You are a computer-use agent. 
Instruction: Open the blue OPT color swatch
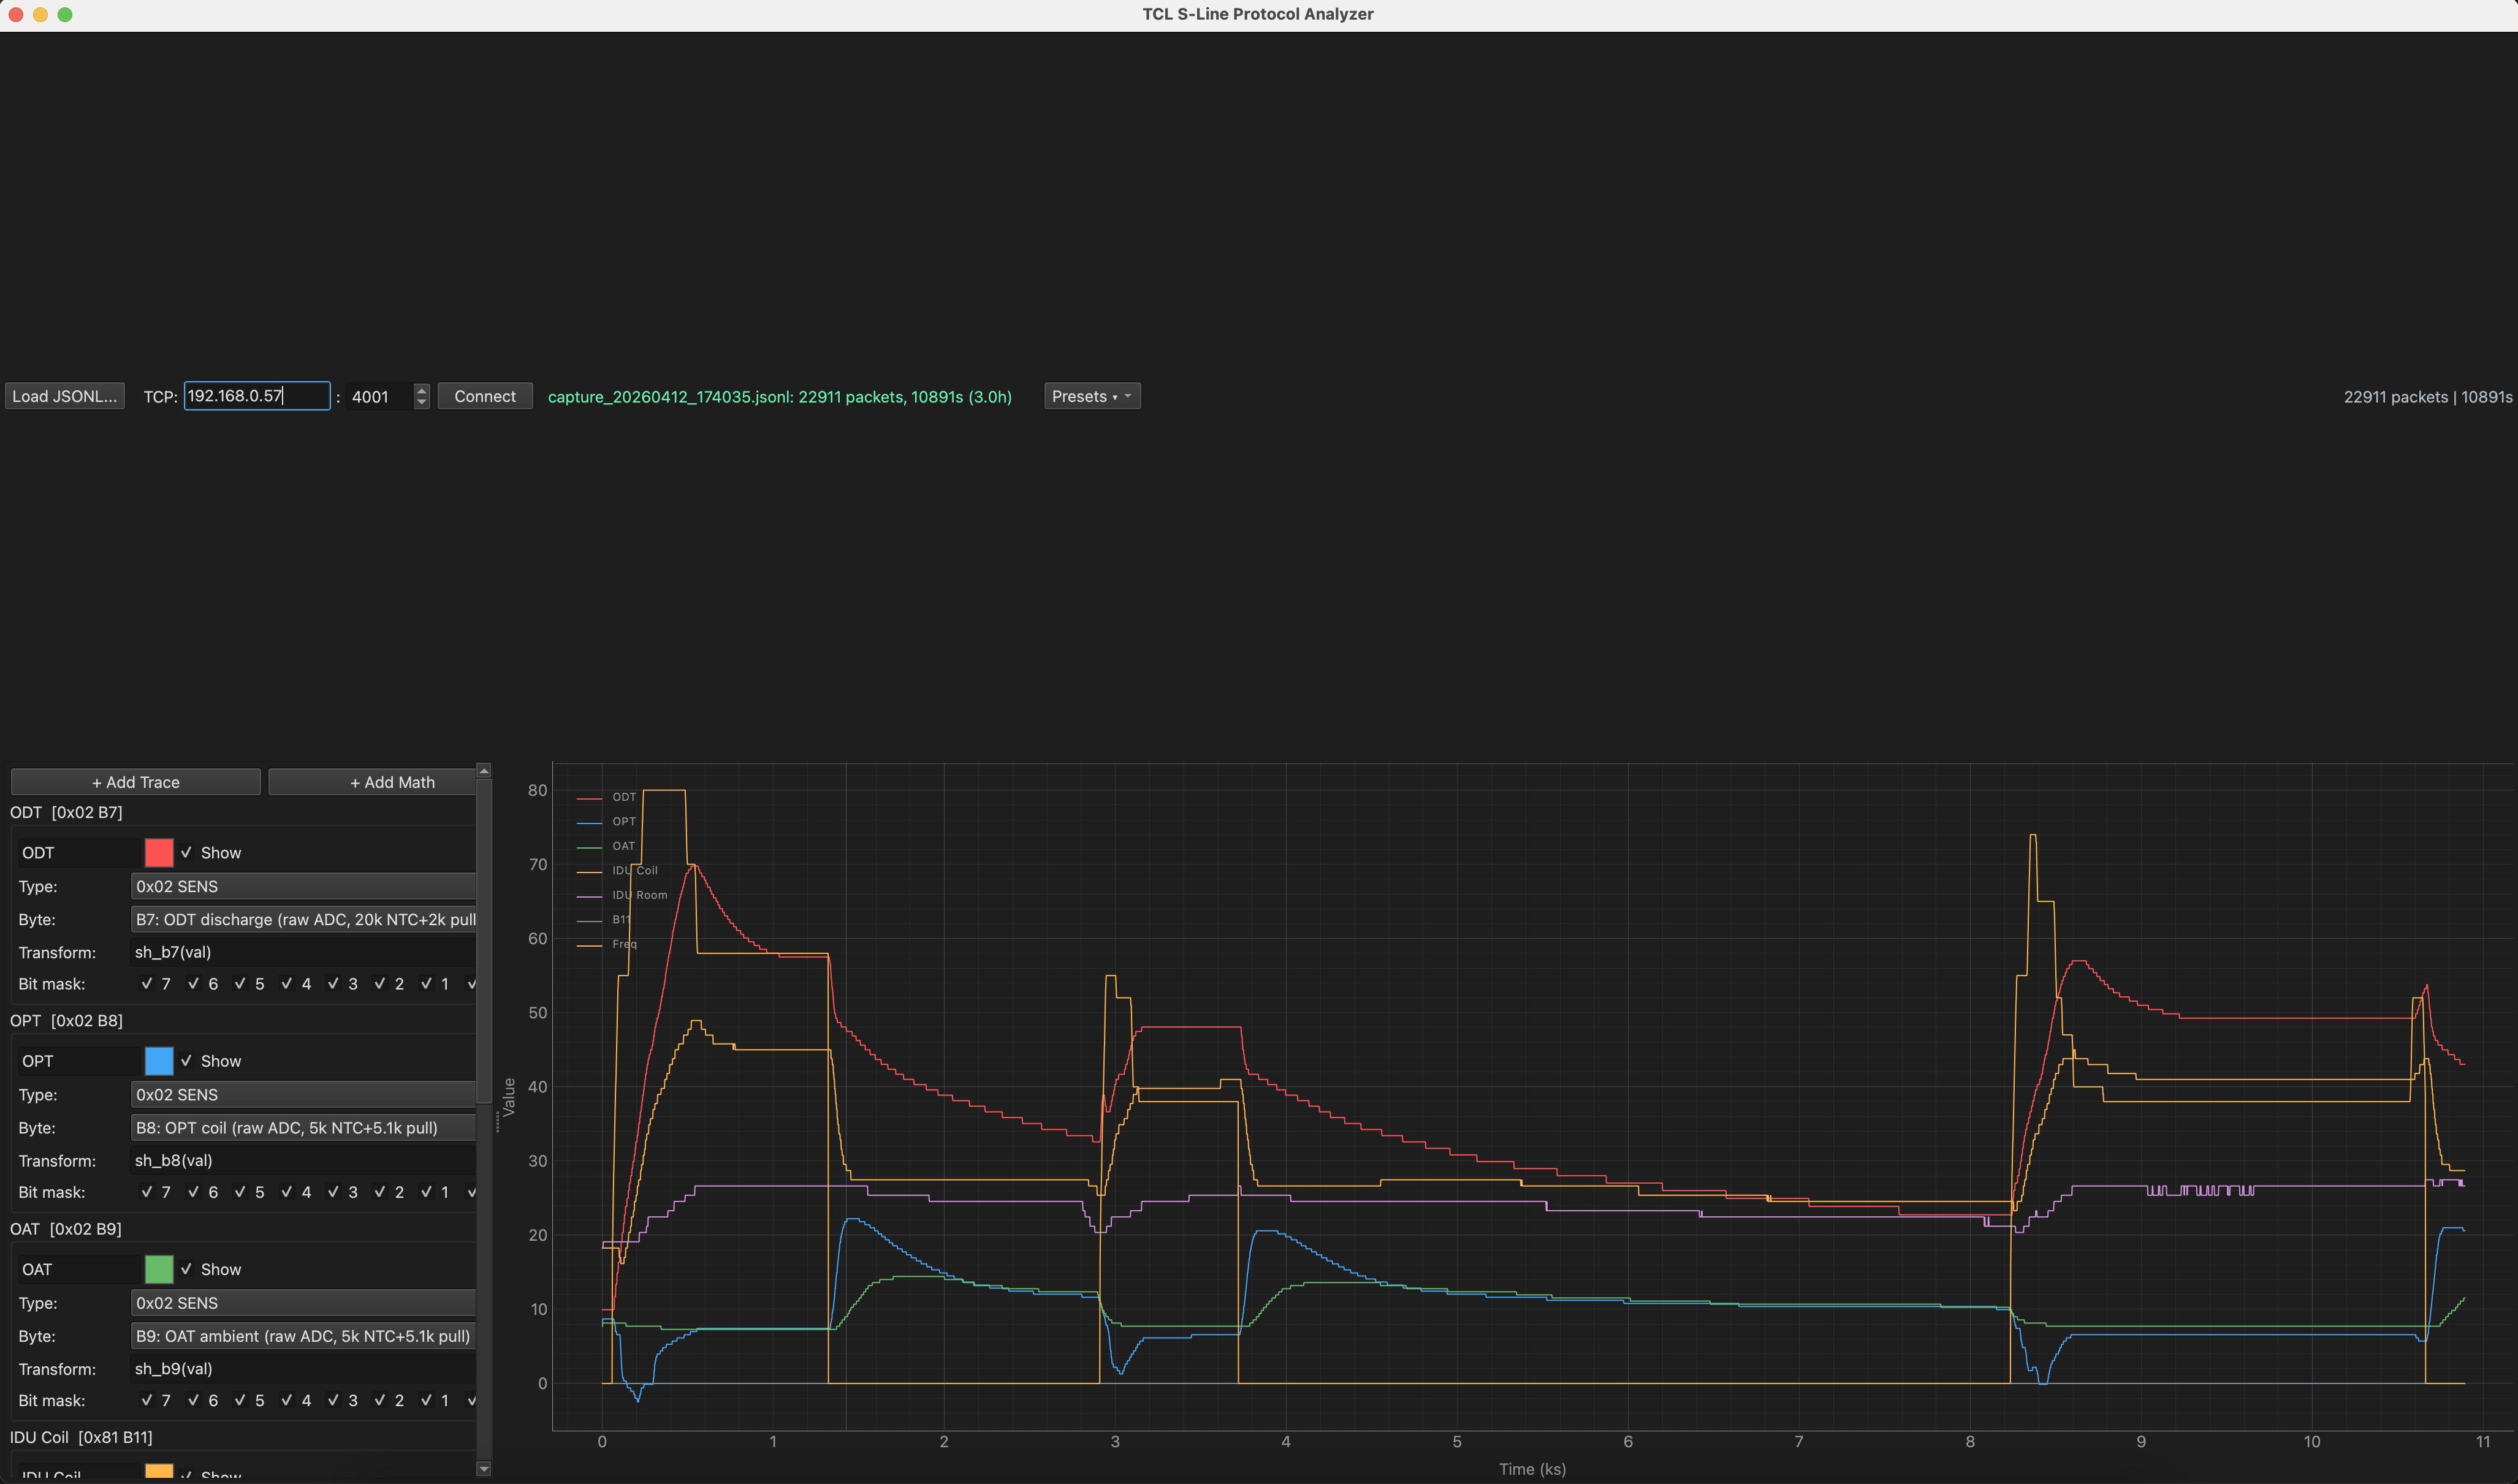coord(159,1061)
